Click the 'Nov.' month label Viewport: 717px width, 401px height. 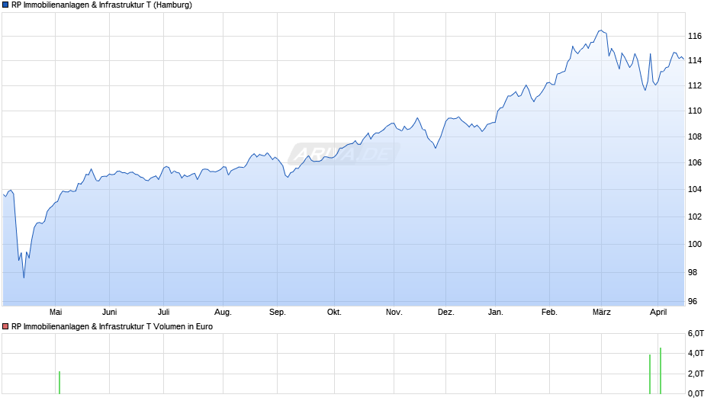394,312
